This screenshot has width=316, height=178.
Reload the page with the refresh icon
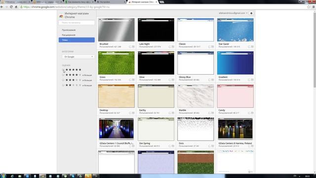[11, 7]
